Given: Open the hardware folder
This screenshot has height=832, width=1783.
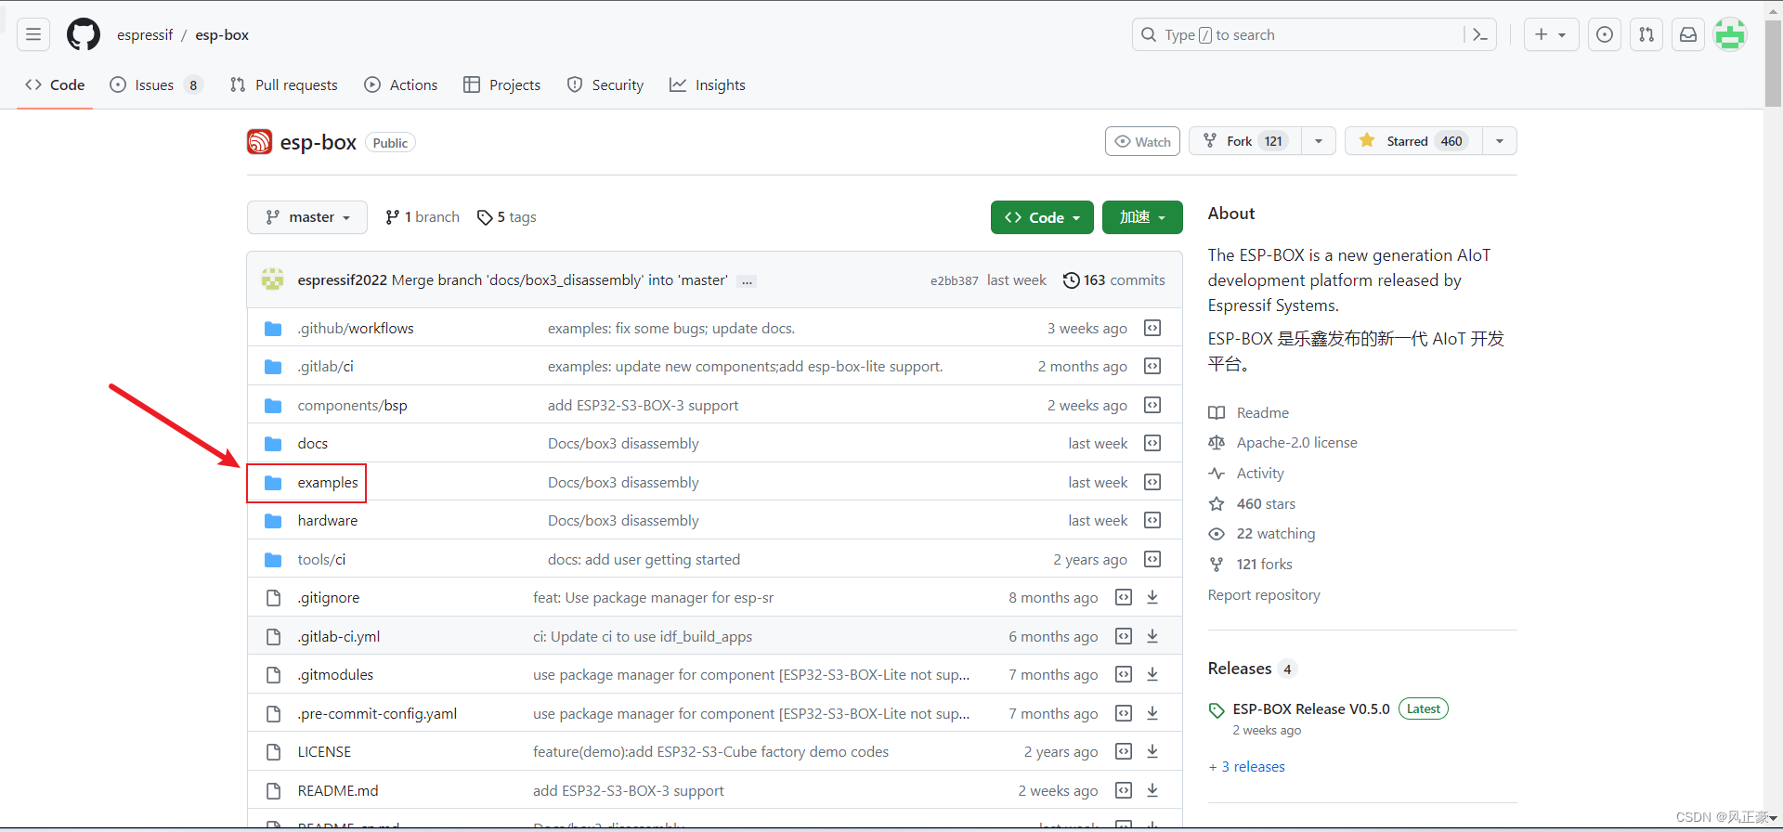Looking at the screenshot, I should click(x=328, y=520).
